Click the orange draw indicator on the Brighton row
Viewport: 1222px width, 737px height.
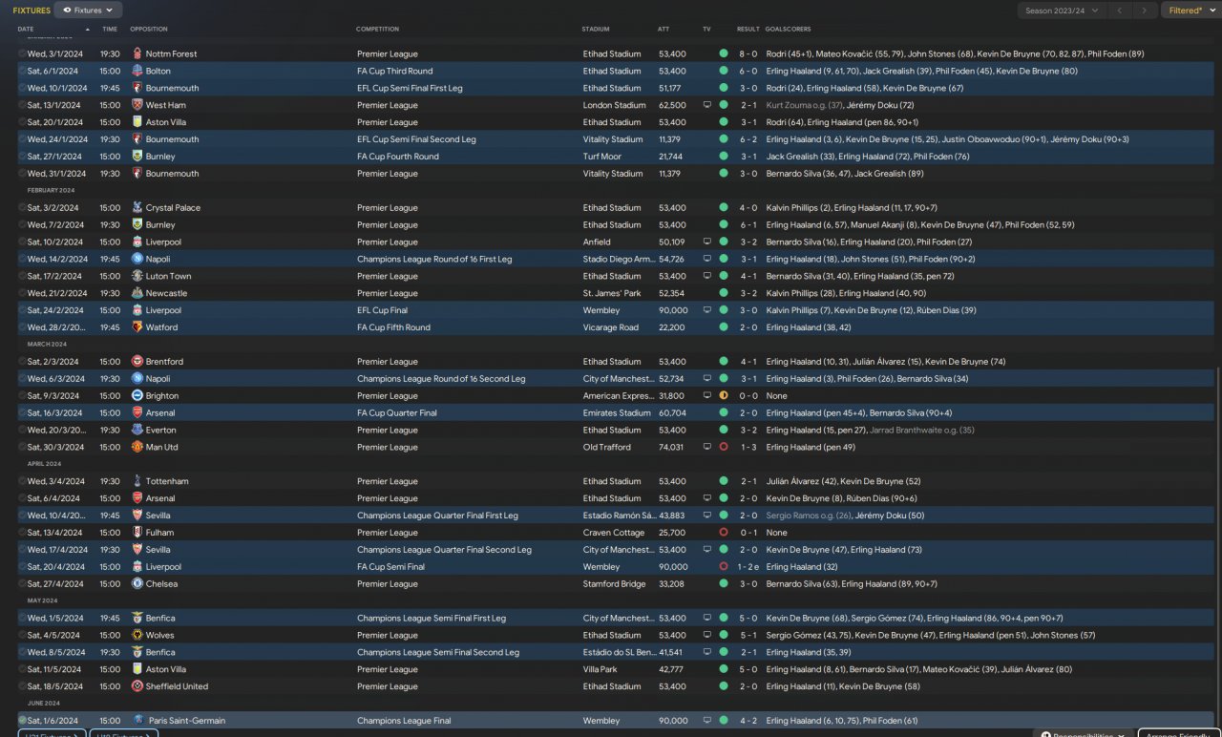coord(724,396)
